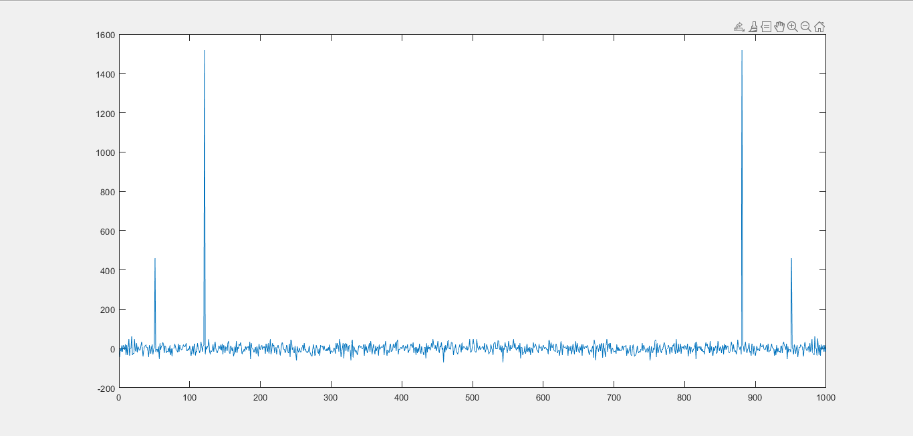Click the short spike peak near x=950
Viewport: 913px width, 436px height.
tap(791, 259)
